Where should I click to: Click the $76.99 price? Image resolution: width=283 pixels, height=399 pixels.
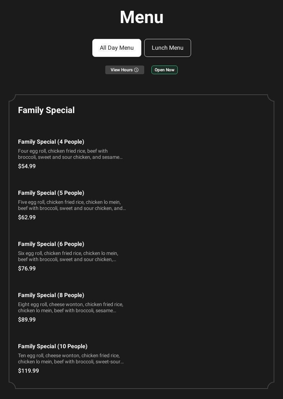[x=27, y=269]
